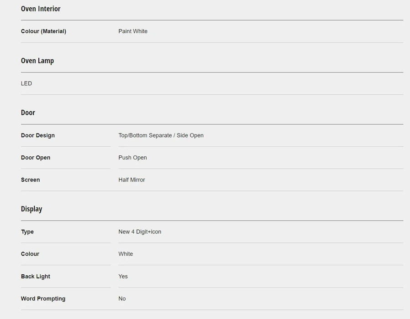Screen dimensions: 410x319
Task: Select the LED text under Oven Lamp
Action: (26, 83)
